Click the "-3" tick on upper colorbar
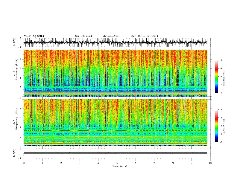 click(x=221, y=60)
